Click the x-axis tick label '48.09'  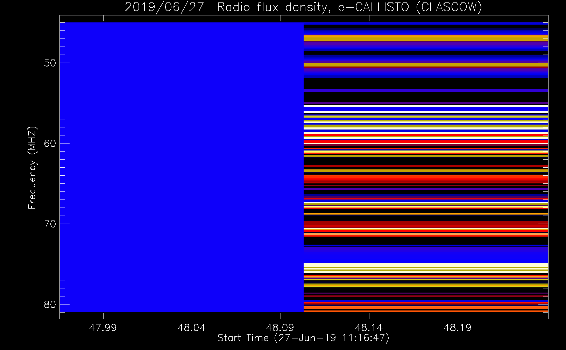point(280,328)
